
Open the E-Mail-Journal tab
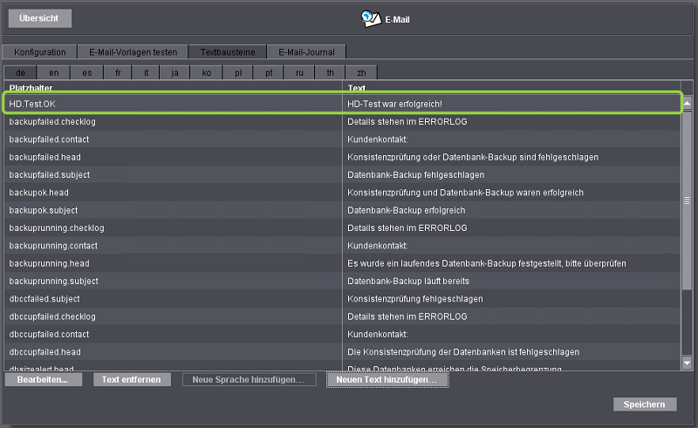click(306, 52)
